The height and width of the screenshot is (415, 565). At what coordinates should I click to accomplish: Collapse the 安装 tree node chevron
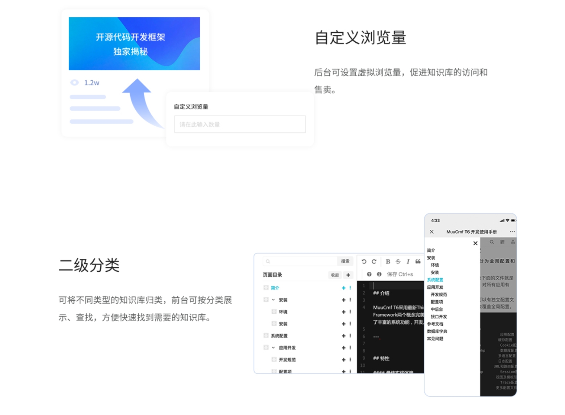tap(273, 300)
